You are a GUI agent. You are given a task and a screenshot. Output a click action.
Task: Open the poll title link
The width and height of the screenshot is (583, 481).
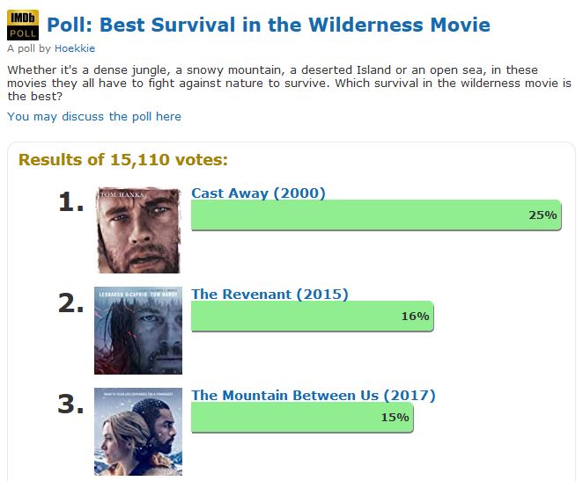click(x=269, y=25)
